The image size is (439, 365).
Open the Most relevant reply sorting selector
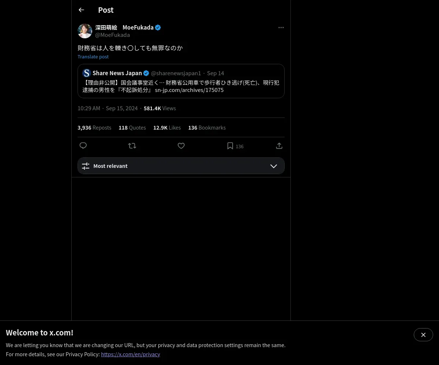pyautogui.click(x=181, y=166)
